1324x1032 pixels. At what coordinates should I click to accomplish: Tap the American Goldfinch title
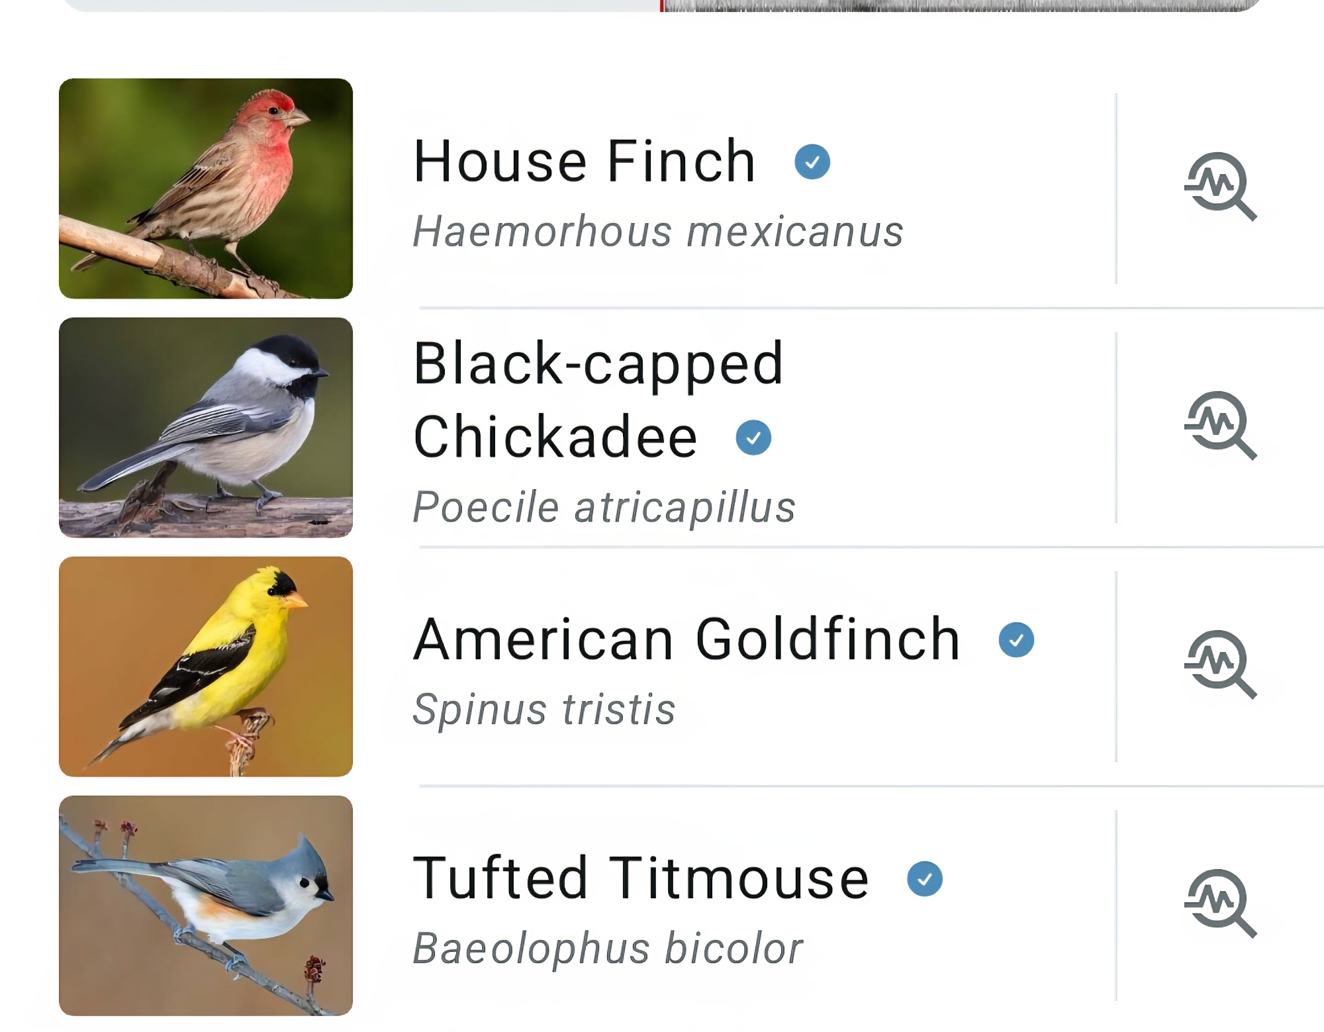pos(686,639)
